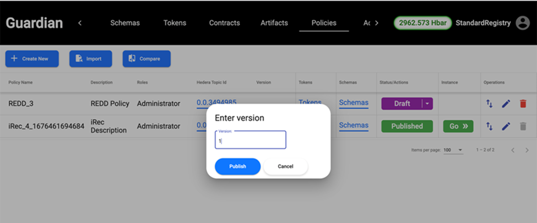Image resolution: width=537 pixels, height=223 pixels.
Task: Delete REDD_3 policy using red trash icon
Action: click(x=523, y=103)
